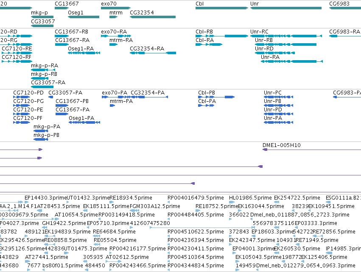The image size is (361, 272).
Task: Click the mkg-p gene label
Action: 39,13
